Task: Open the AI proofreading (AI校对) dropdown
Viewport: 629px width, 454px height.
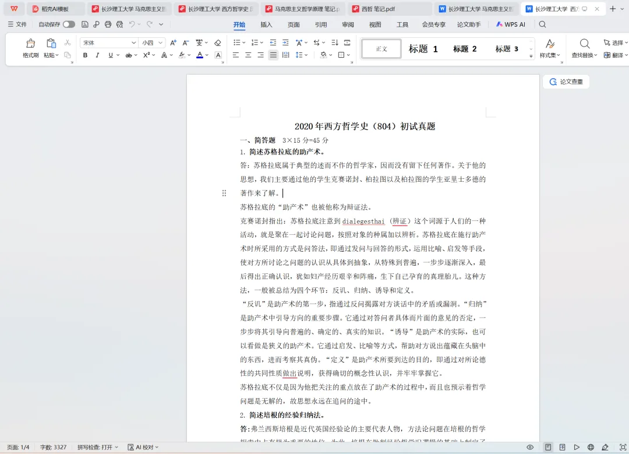Action: pos(143,447)
